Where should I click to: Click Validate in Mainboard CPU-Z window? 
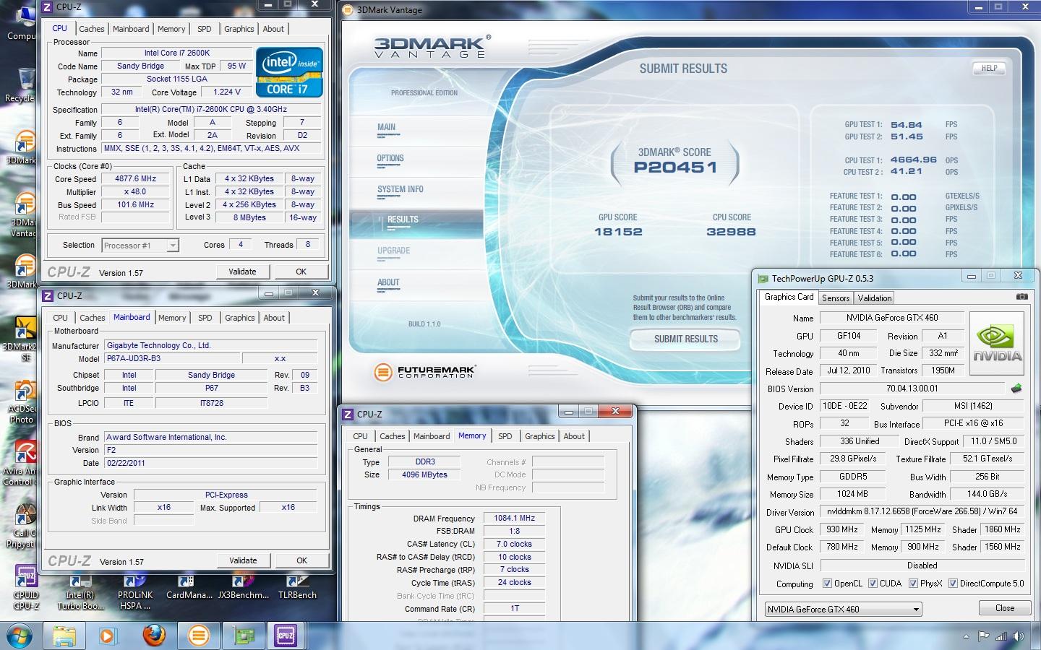[243, 560]
